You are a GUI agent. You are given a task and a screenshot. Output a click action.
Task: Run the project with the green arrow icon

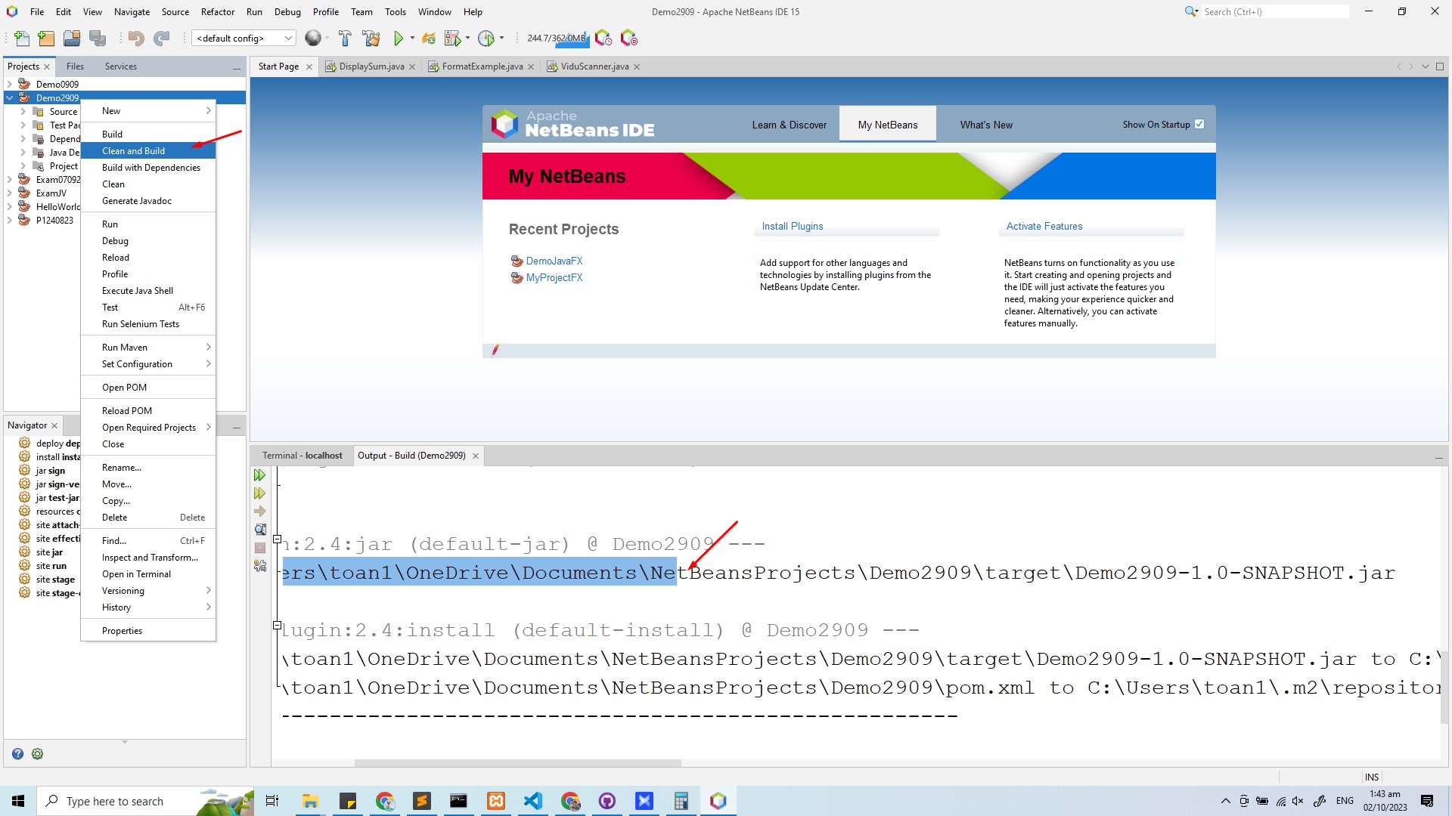point(399,38)
